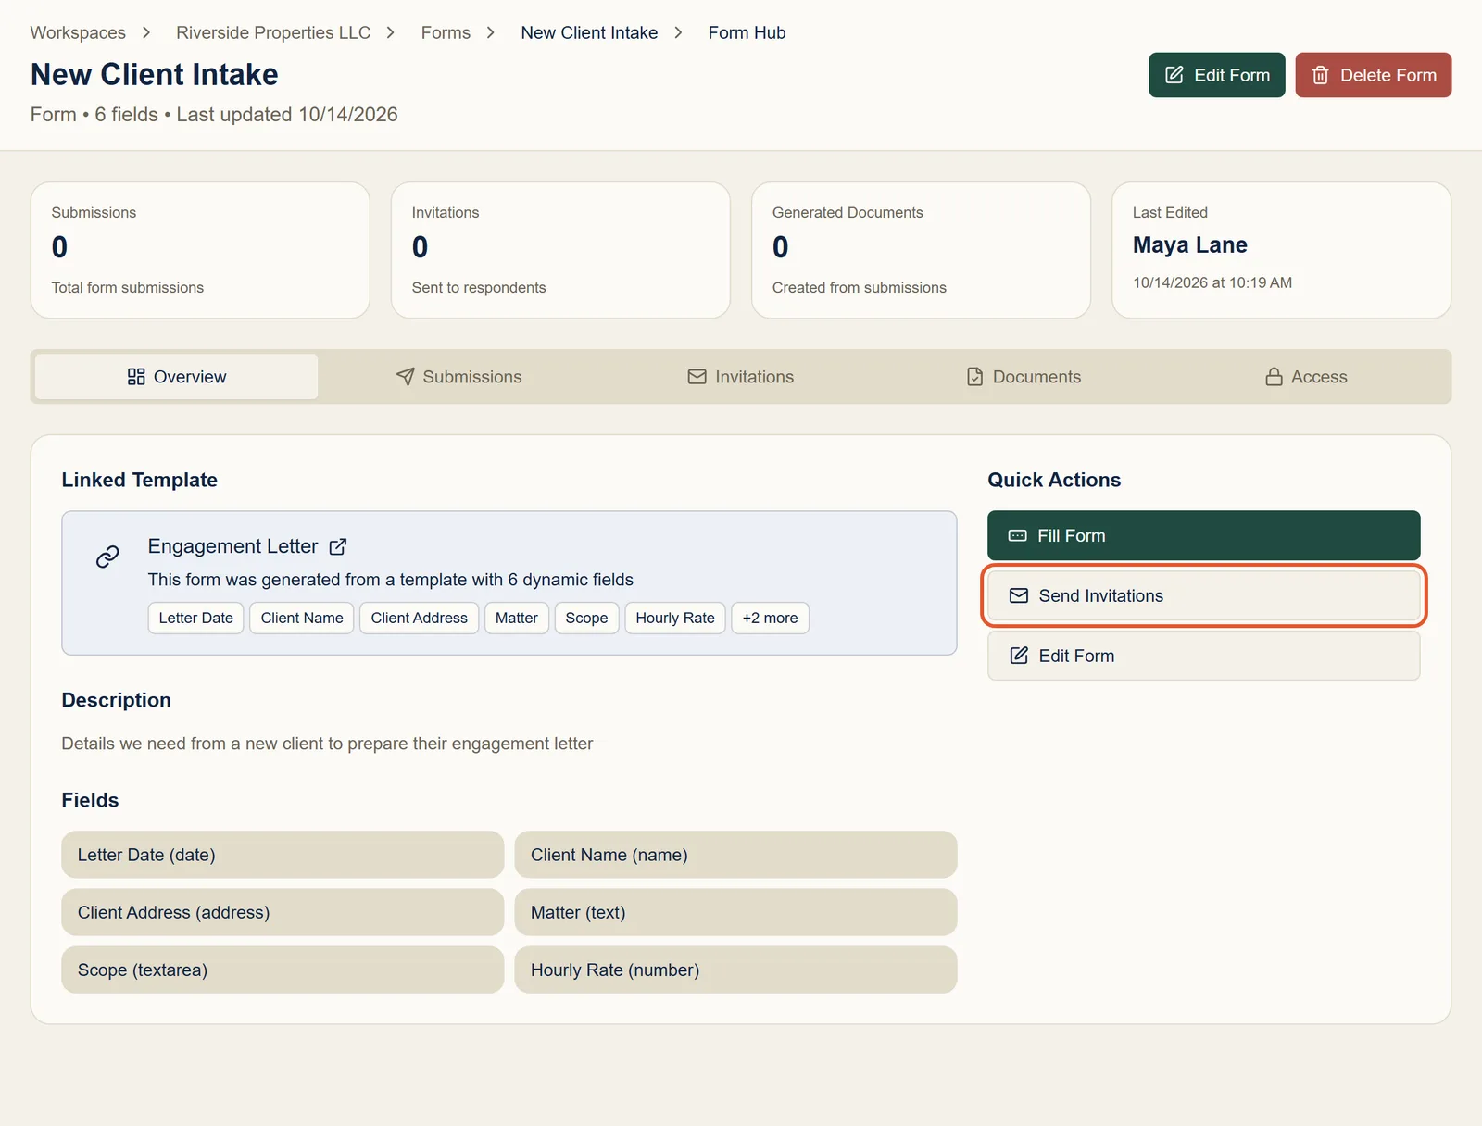This screenshot has height=1126, width=1482.
Task: Click the green Edit Form header button
Action: coord(1216,75)
